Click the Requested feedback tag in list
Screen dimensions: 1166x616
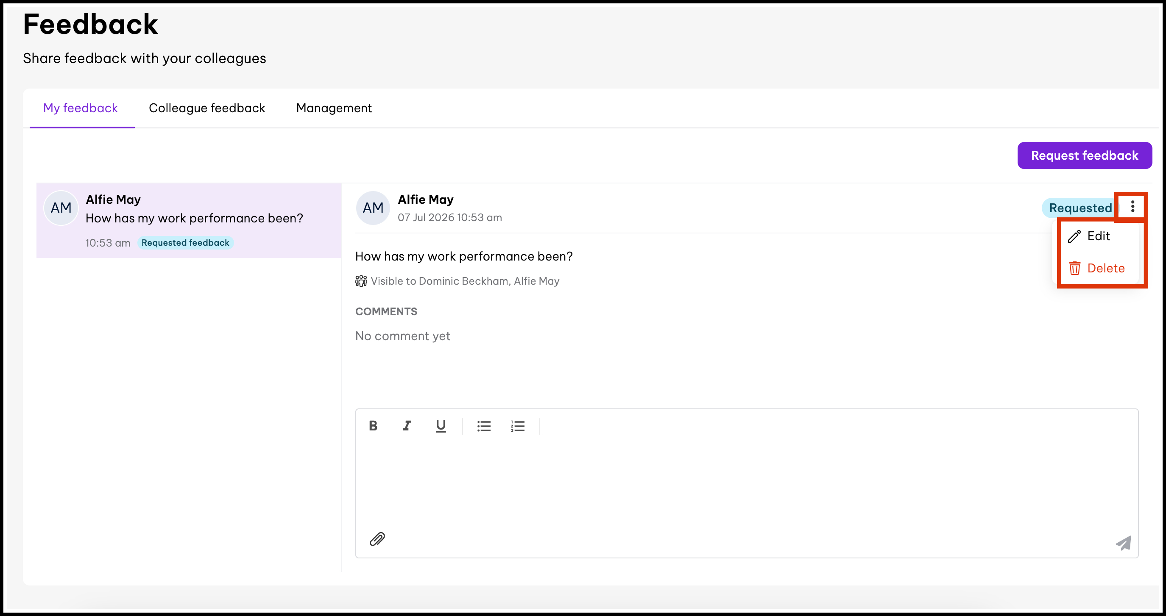(x=185, y=243)
